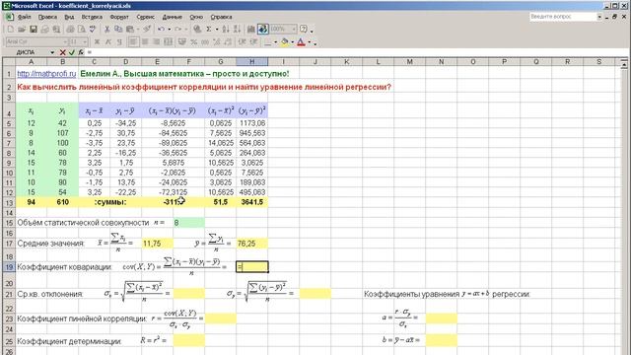631x355 pixels.
Task: Sort descending with the Z-A icon
Action: pyautogui.click(x=237, y=29)
